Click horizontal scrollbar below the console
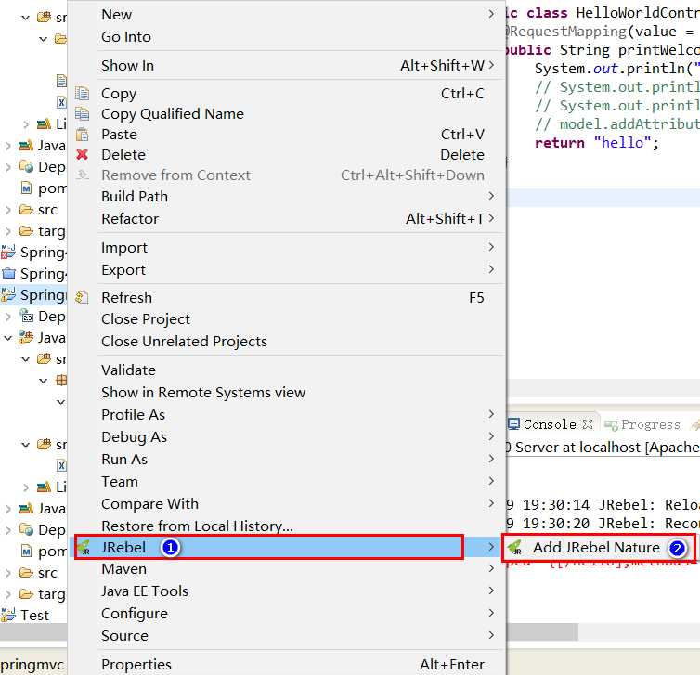700x675 pixels. [x=542, y=631]
